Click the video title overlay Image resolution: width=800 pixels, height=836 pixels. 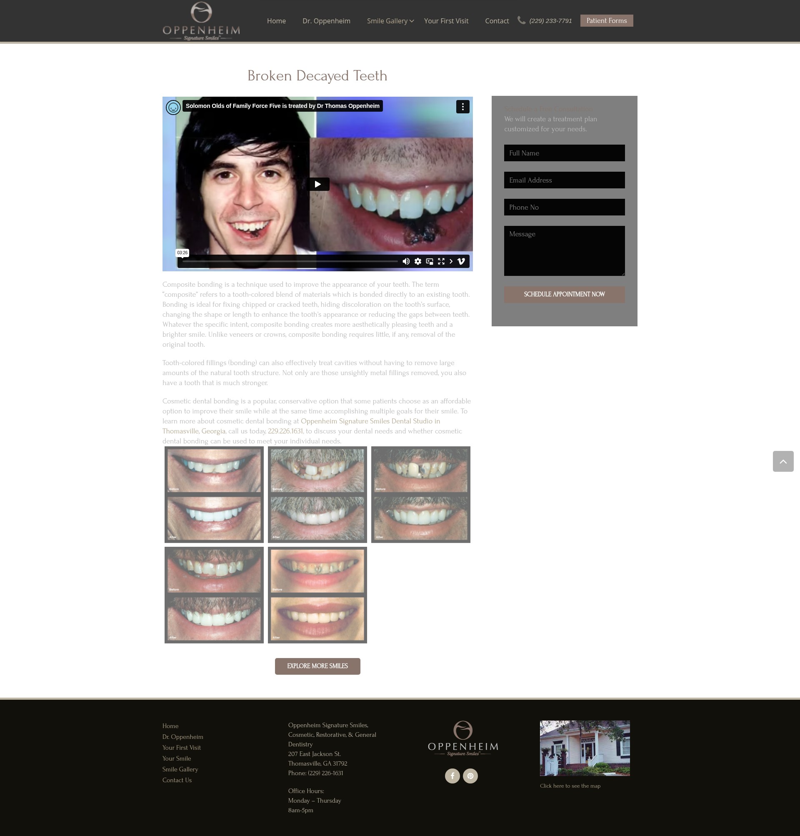click(x=282, y=106)
